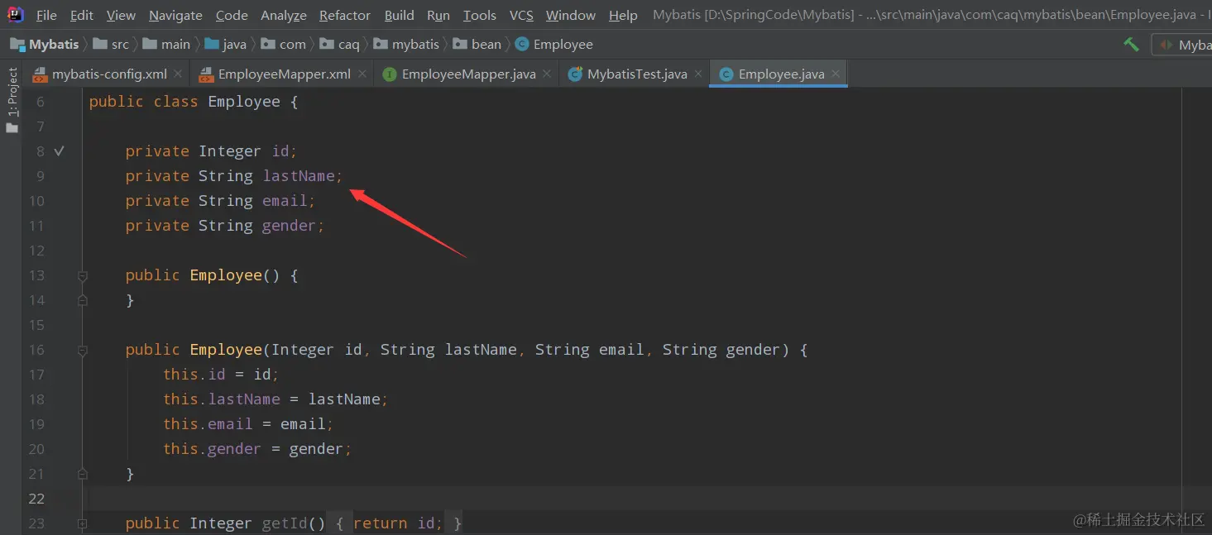Click the fold end marker at line 21
Screen dimensions: 1212x535
(x=83, y=474)
